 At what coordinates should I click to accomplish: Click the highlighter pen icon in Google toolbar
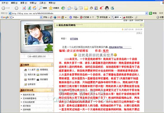point(136,17)
